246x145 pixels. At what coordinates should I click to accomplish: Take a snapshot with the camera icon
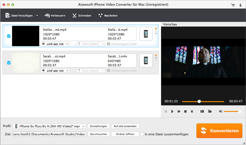[202, 111]
